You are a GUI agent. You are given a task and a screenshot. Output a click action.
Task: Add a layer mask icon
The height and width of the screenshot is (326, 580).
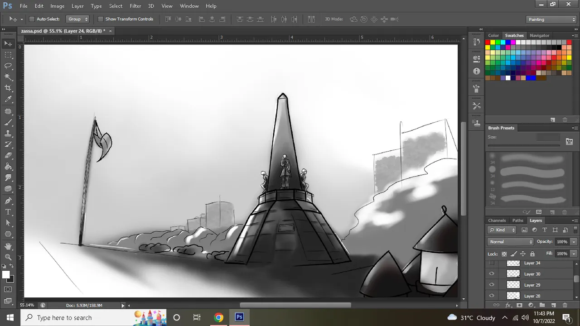click(x=519, y=305)
